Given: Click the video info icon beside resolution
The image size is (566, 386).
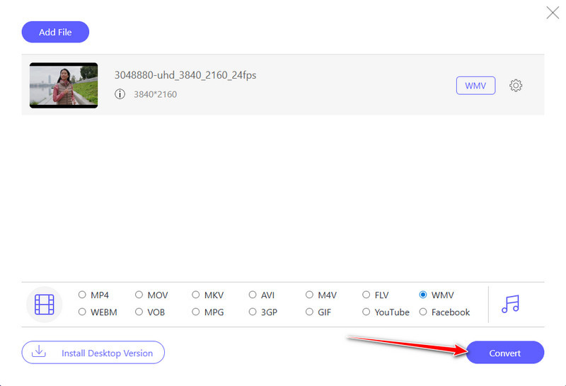Looking at the screenshot, I should 120,94.
